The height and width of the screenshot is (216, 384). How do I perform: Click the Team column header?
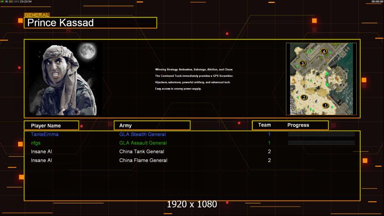pos(264,125)
